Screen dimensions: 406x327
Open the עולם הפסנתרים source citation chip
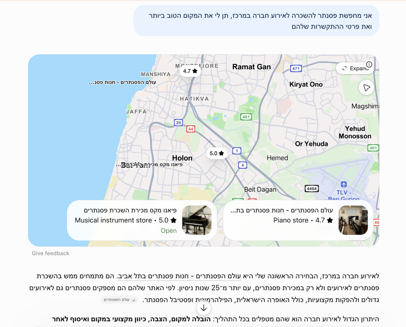(120, 300)
